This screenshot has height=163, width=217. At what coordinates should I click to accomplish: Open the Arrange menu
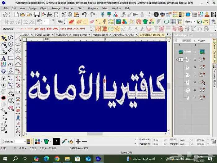click(x=56, y=8)
